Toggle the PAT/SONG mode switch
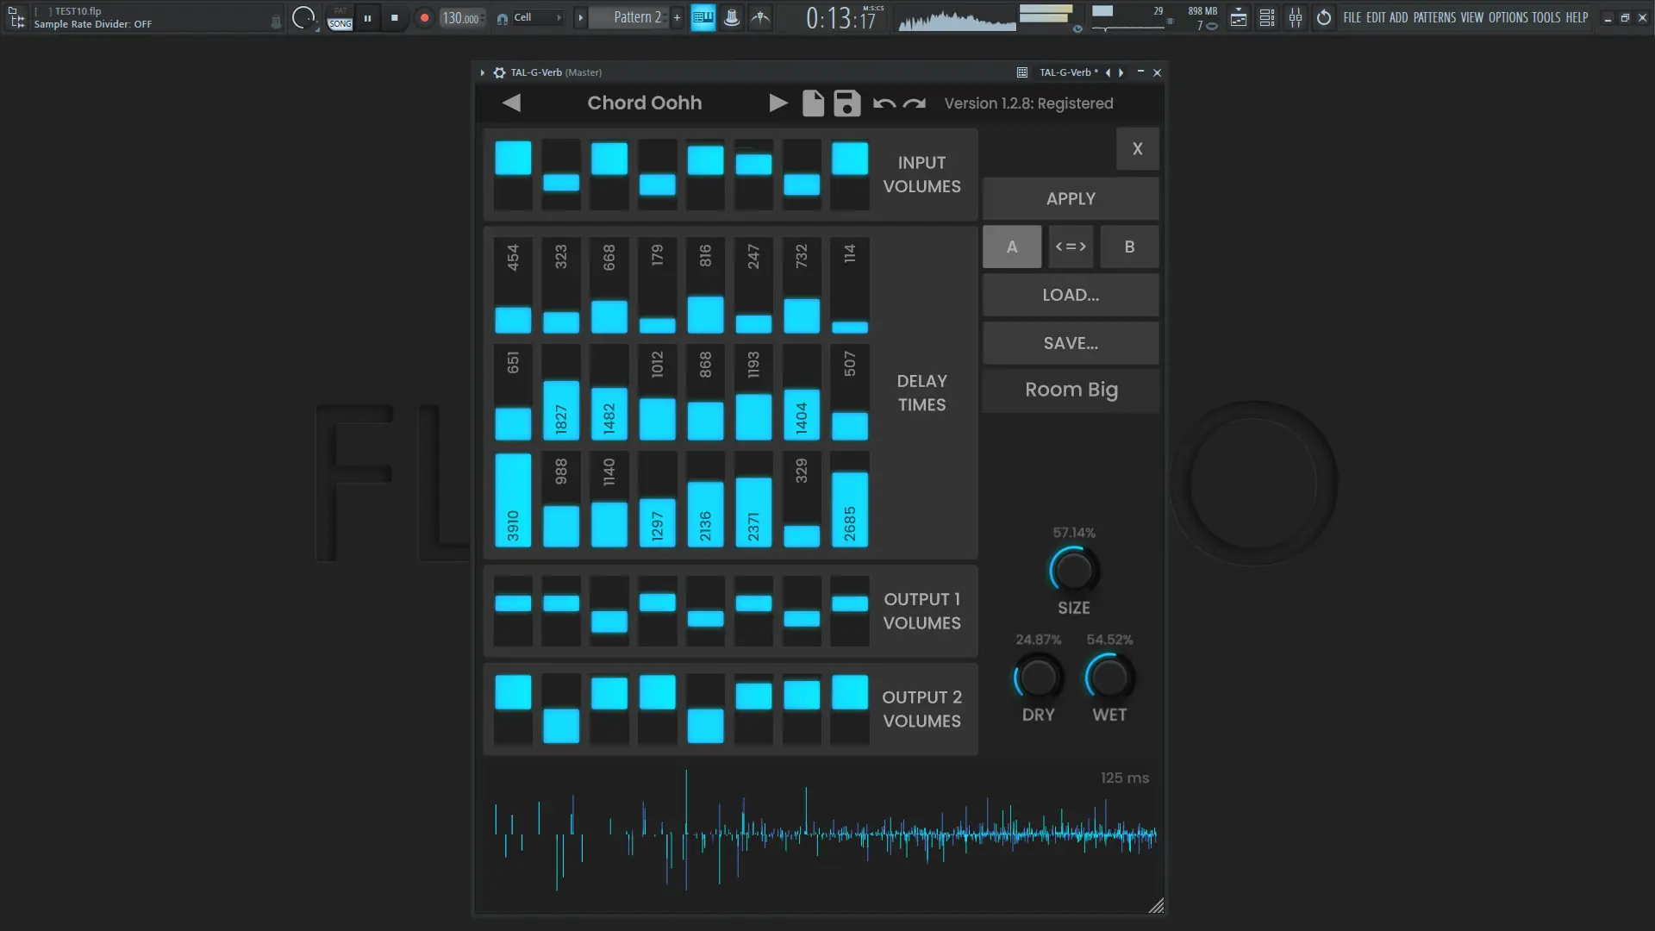Image resolution: width=1655 pixels, height=931 pixels. click(340, 18)
